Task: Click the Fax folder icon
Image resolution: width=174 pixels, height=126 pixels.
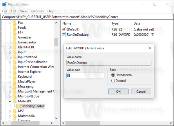Action: (x=14, y=23)
